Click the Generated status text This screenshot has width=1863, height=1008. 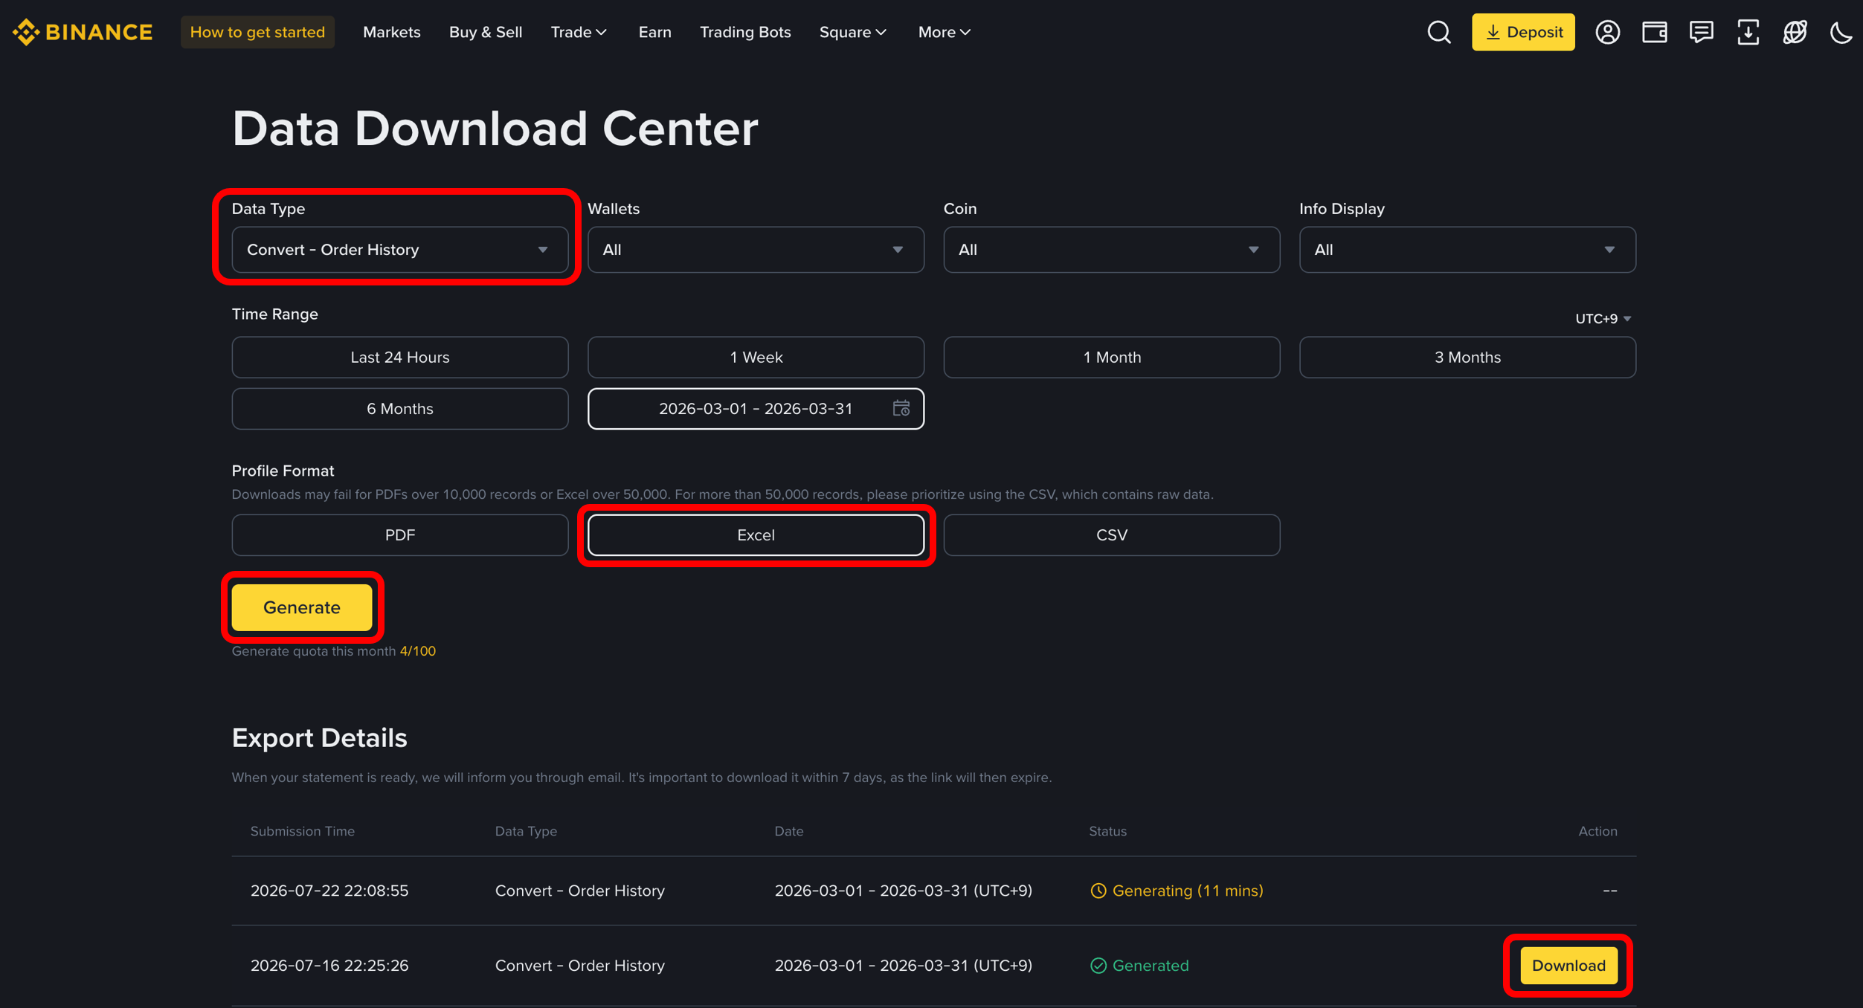click(1139, 965)
